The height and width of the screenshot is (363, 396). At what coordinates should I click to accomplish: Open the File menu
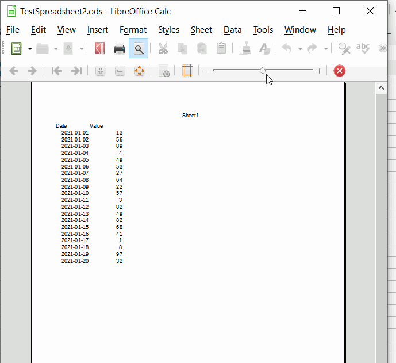pyautogui.click(x=13, y=30)
